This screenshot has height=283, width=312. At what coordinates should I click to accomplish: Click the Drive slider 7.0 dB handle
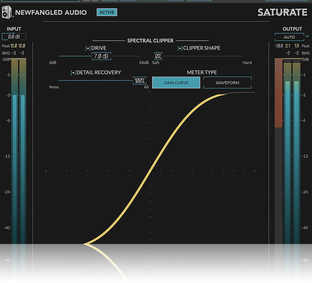[x=101, y=57]
